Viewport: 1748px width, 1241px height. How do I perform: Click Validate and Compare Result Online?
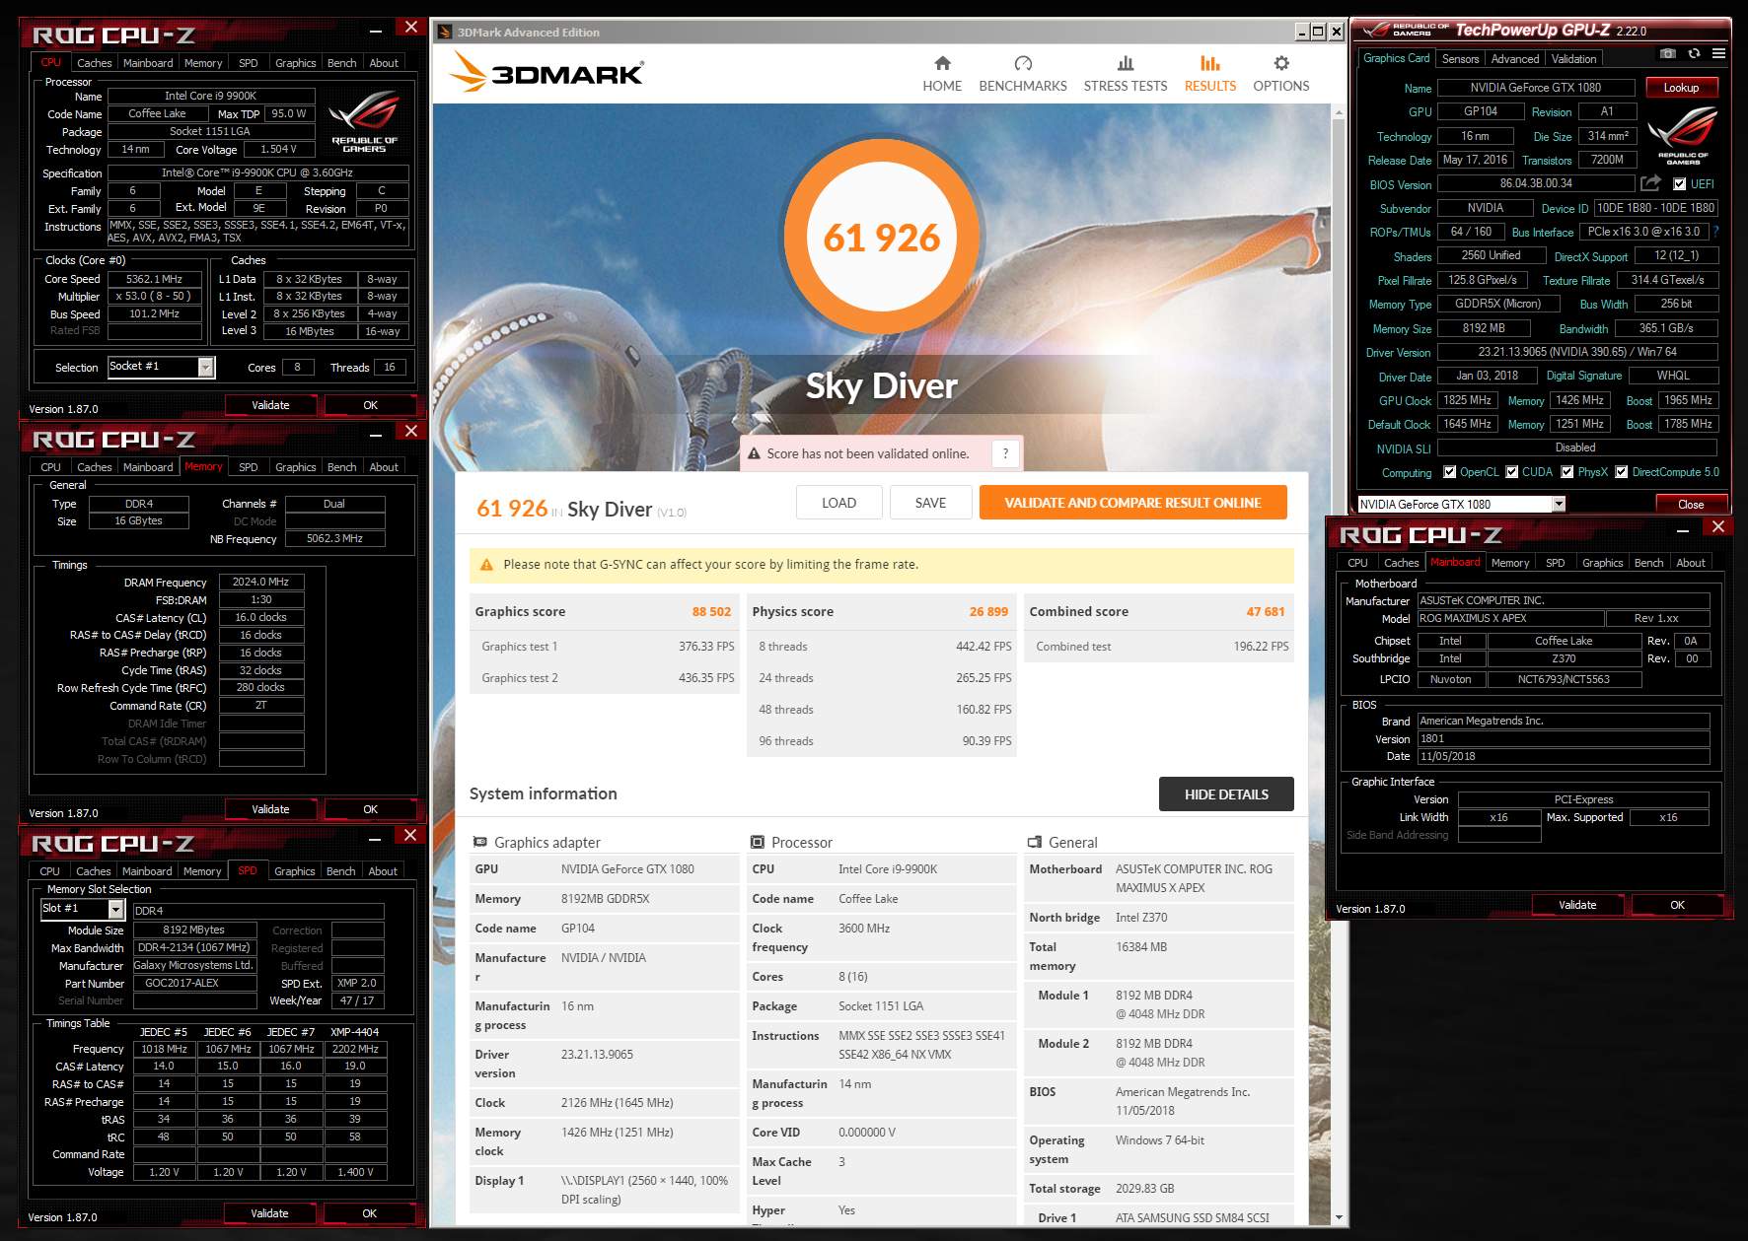pyautogui.click(x=1132, y=503)
